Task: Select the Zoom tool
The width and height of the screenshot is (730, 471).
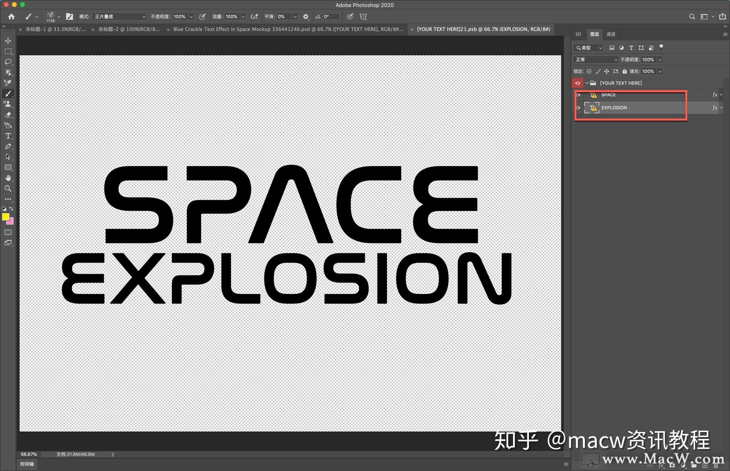Action: click(x=8, y=188)
